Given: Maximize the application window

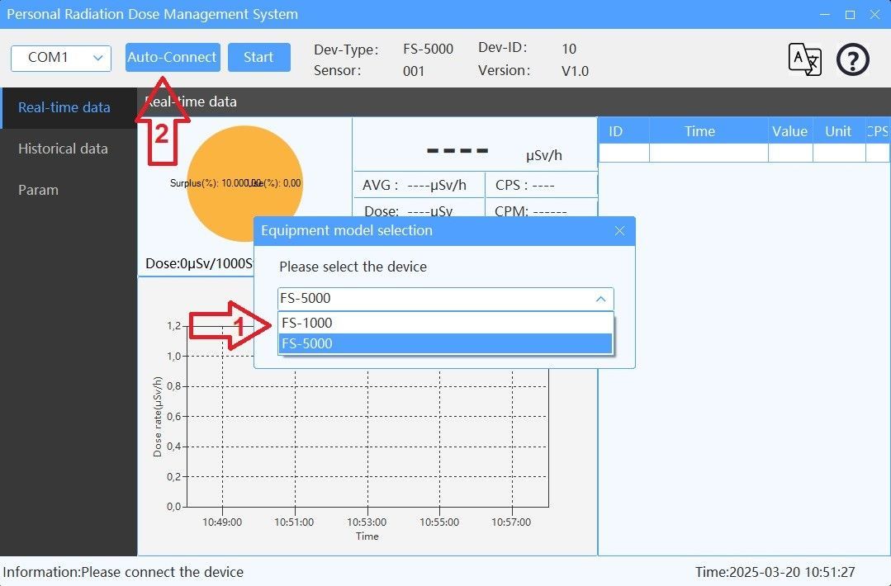Looking at the screenshot, I should 850,15.
